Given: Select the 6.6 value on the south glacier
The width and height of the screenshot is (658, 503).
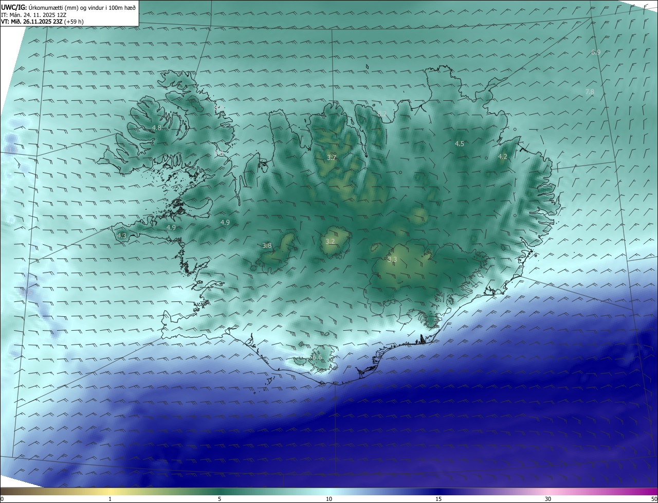Looking at the screenshot, I should pyautogui.click(x=317, y=357).
